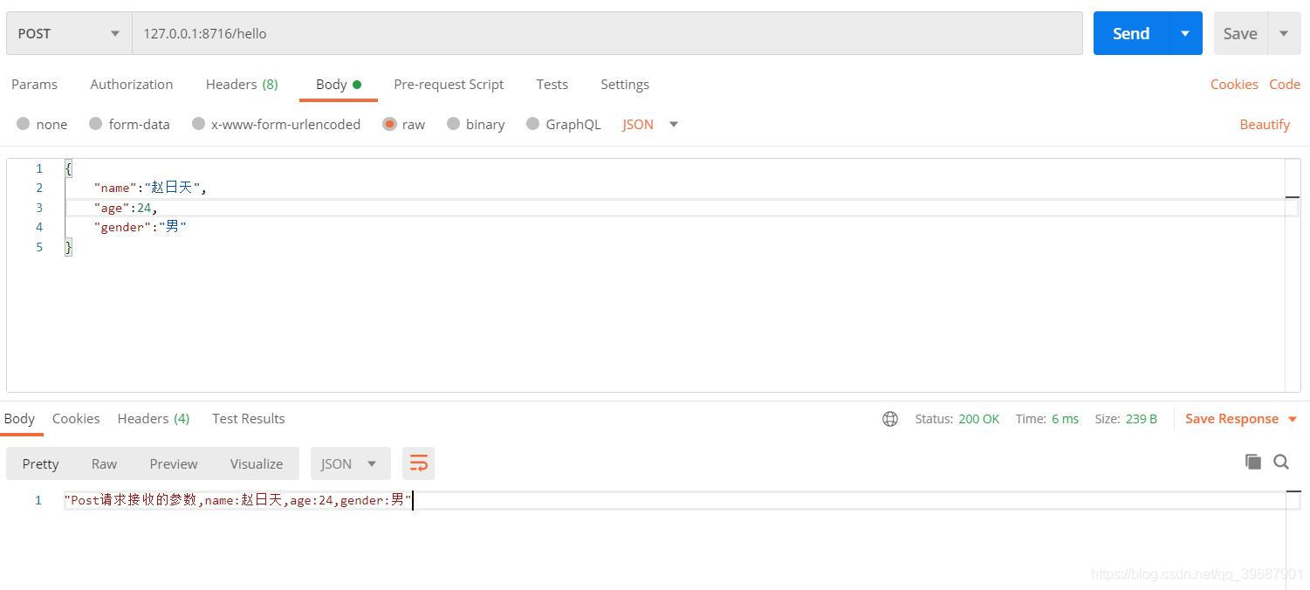Expand the Send button arrow options
The width and height of the screenshot is (1310, 590).
click(x=1184, y=33)
